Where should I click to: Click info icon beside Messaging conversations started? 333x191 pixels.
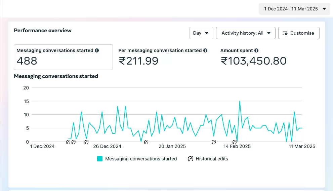[97, 50]
